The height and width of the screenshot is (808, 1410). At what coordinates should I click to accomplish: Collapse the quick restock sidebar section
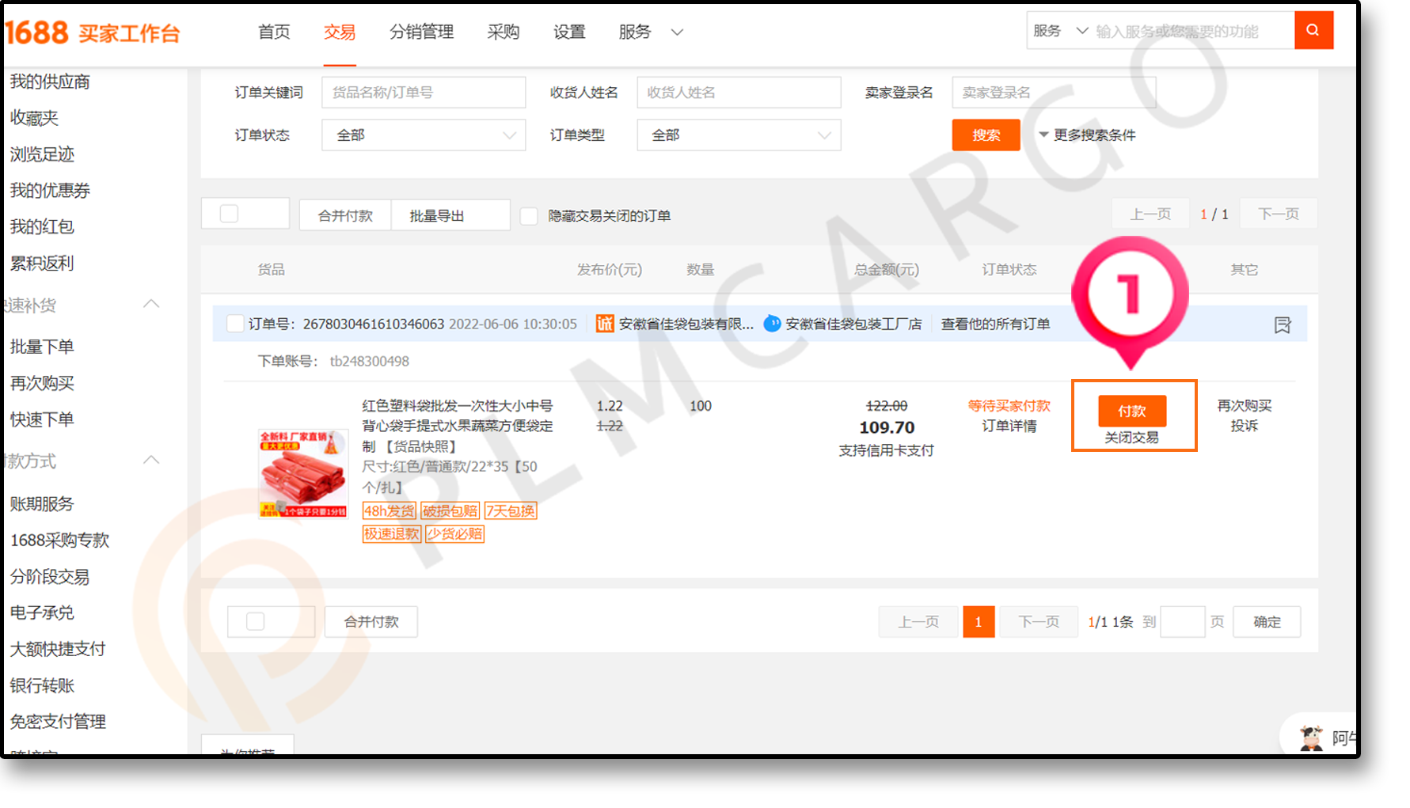coord(151,305)
